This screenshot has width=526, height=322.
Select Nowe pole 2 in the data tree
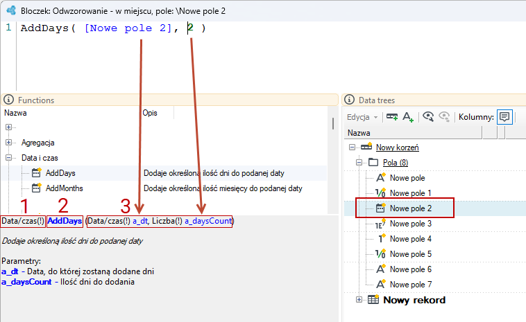pyautogui.click(x=411, y=208)
